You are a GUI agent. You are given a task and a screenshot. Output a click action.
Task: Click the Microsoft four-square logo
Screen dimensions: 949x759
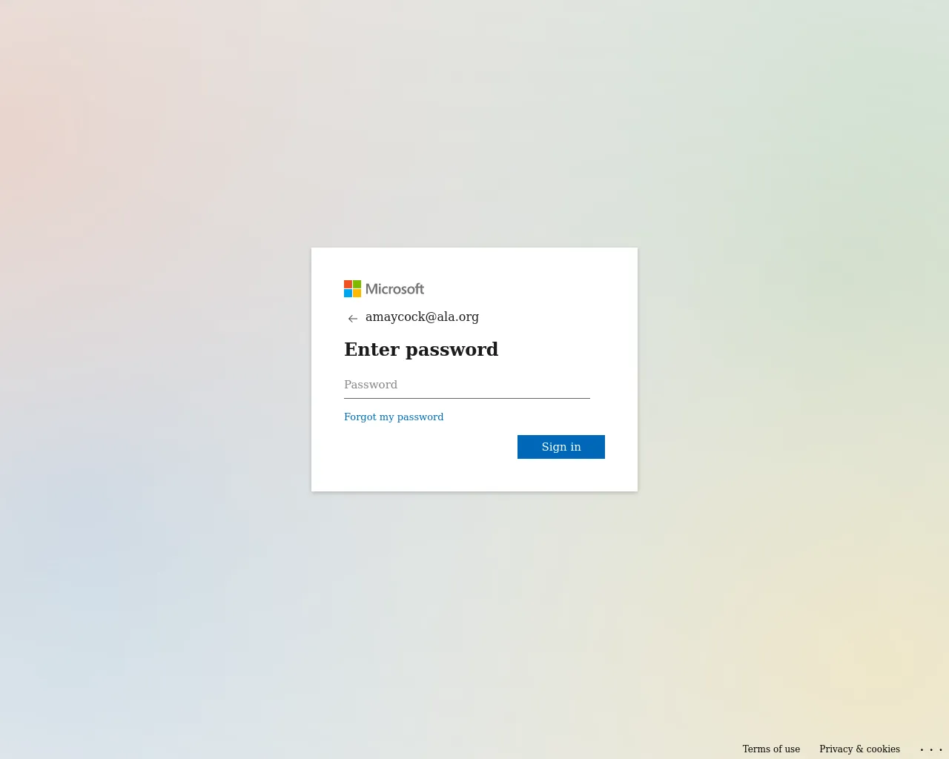click(352, 288)
